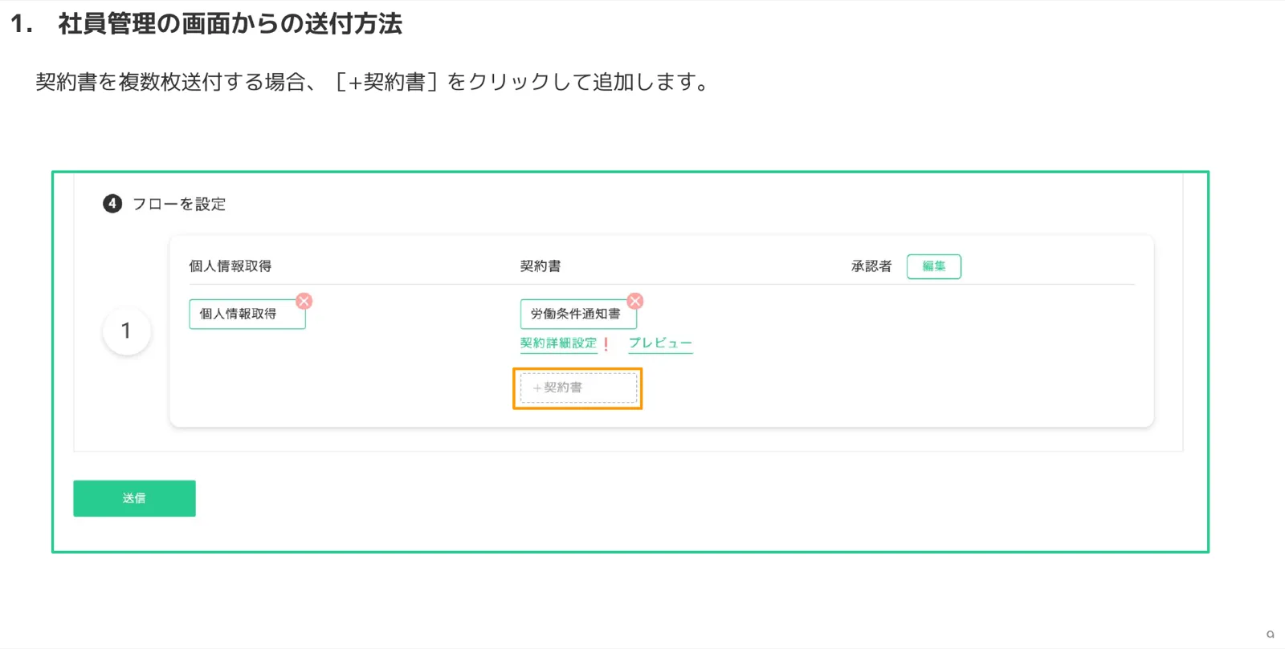
Task: Remove the 労働条件通知書 contract with red X
Action: [x=635, y=301]
